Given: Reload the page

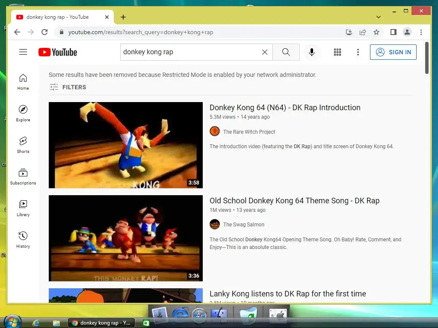Looking at the screenshot, I should 44,32.
